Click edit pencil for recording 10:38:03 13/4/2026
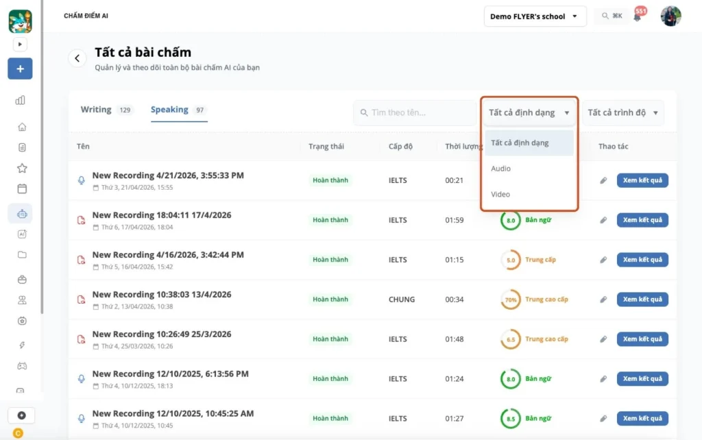Viewport: 702px width, 440px height. click(603, 300)
